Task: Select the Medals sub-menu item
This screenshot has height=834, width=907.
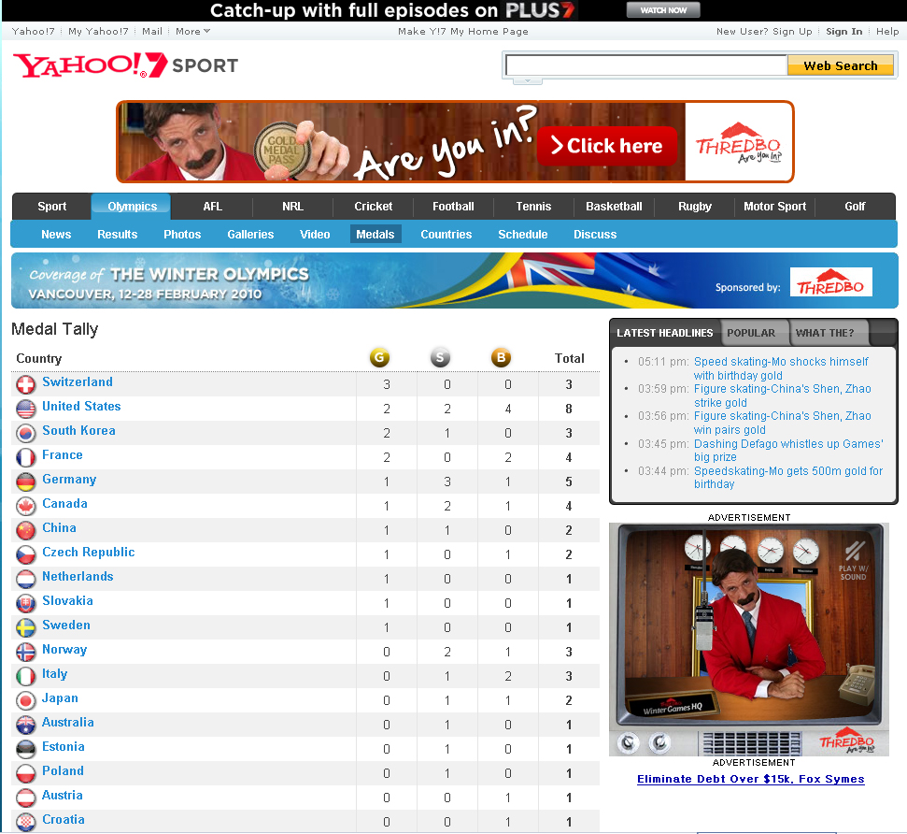Action: (375, 234)
